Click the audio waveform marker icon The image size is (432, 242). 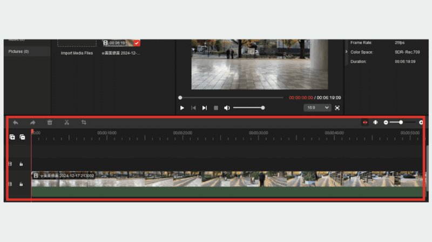coord(375,122)
